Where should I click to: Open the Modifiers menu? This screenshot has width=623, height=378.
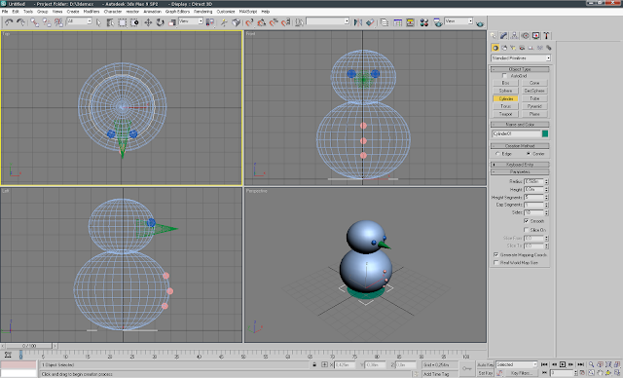pyautogui.click(x=92, y=12)
